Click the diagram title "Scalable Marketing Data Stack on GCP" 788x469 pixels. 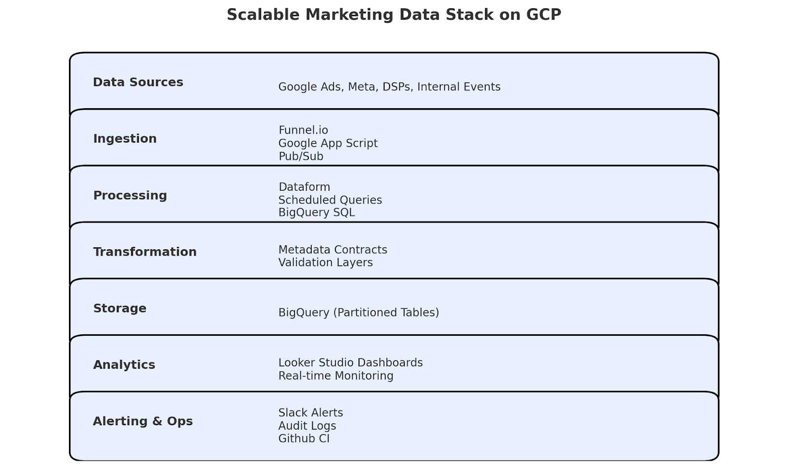click(x=394, y=15)
